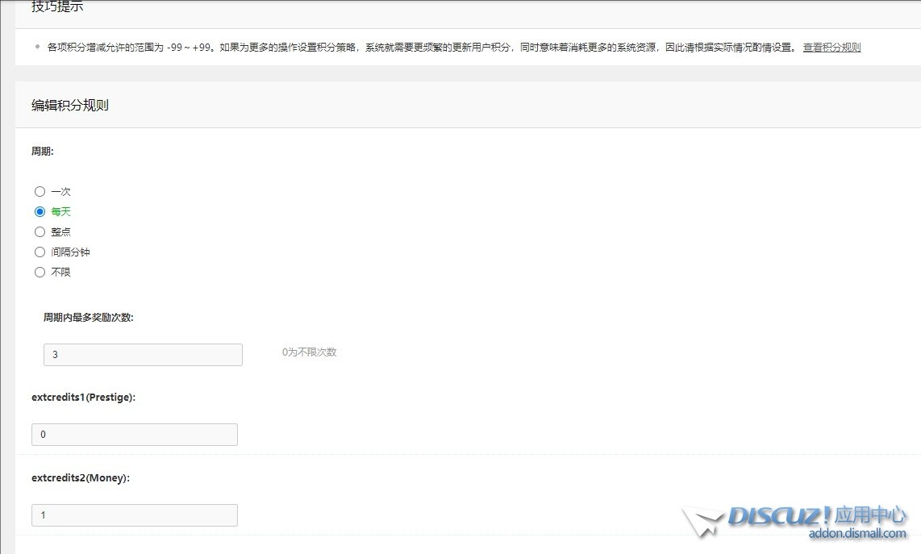Click the 周期内最多奖励次数 input field

[143, 355]
